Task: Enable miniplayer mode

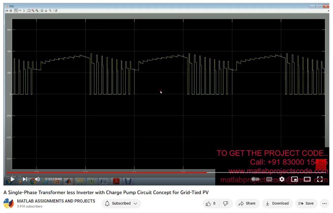Action: [294, 179]
